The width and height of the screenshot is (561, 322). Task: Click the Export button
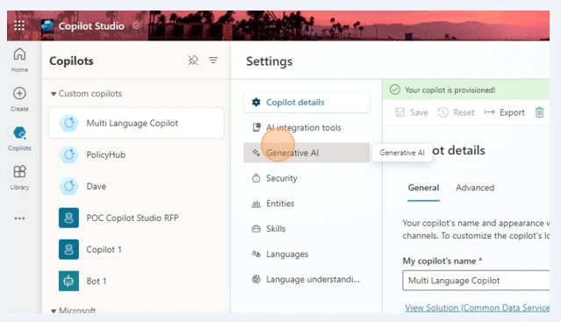[504, 112]
